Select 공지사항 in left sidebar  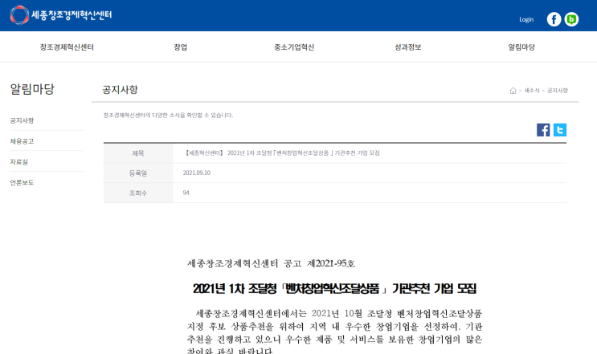(22, 120)
